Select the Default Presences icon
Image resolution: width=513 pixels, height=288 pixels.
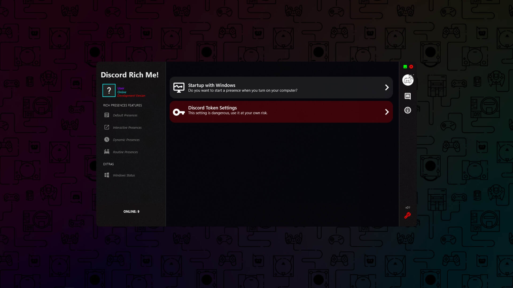(107, 115)
